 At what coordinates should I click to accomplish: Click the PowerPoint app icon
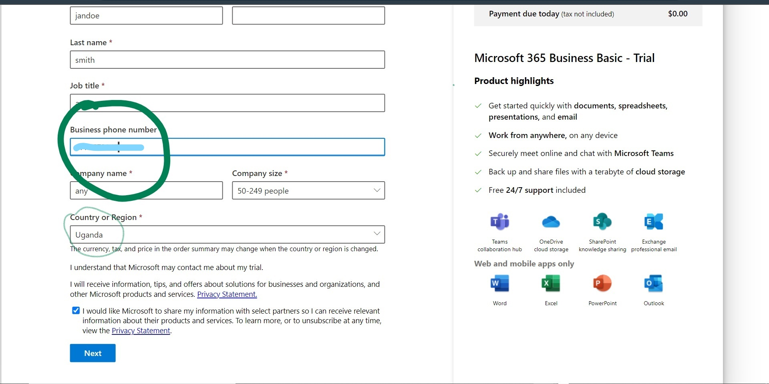coord(602,283)
